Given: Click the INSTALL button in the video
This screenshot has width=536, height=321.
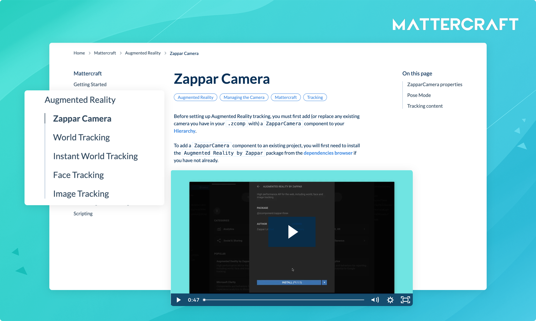Looking at the screenshot, I should (x=289, y=283).
